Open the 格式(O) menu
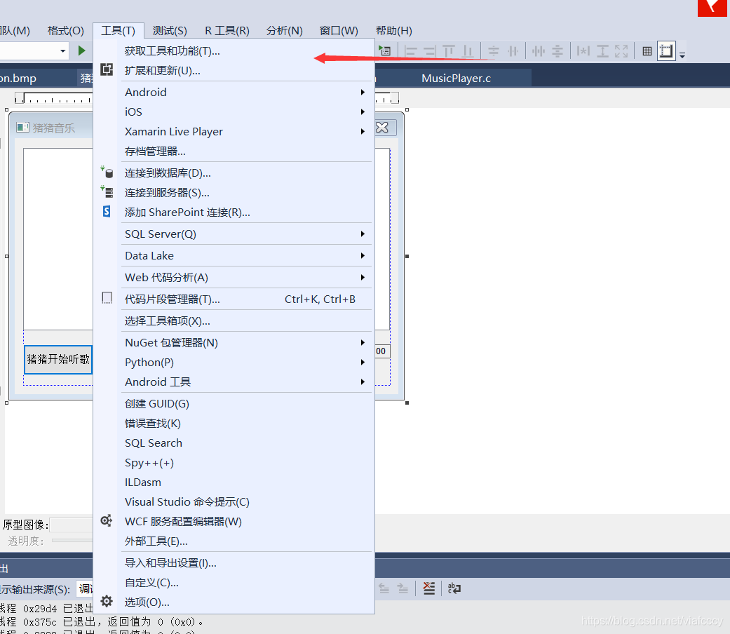This screenshot has height=634, width=730. pos(66,31)
